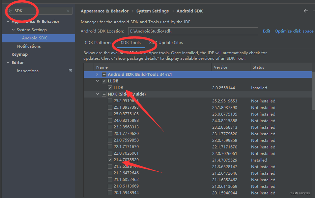
Task: Click the modified-settings indicator icon beside Inspections
Action: tap(70, 71)
